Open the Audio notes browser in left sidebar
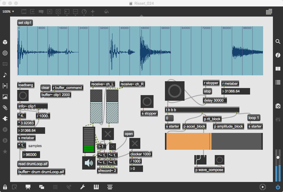The image size is (283, 192). point(5,75)
